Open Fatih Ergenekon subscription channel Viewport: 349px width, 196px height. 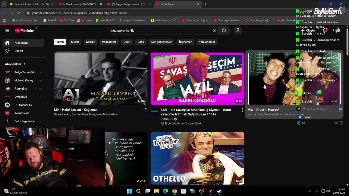23,121
